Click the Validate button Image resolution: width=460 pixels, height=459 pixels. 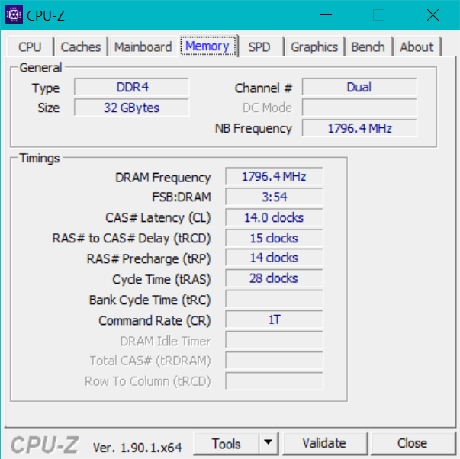point(324,443)
